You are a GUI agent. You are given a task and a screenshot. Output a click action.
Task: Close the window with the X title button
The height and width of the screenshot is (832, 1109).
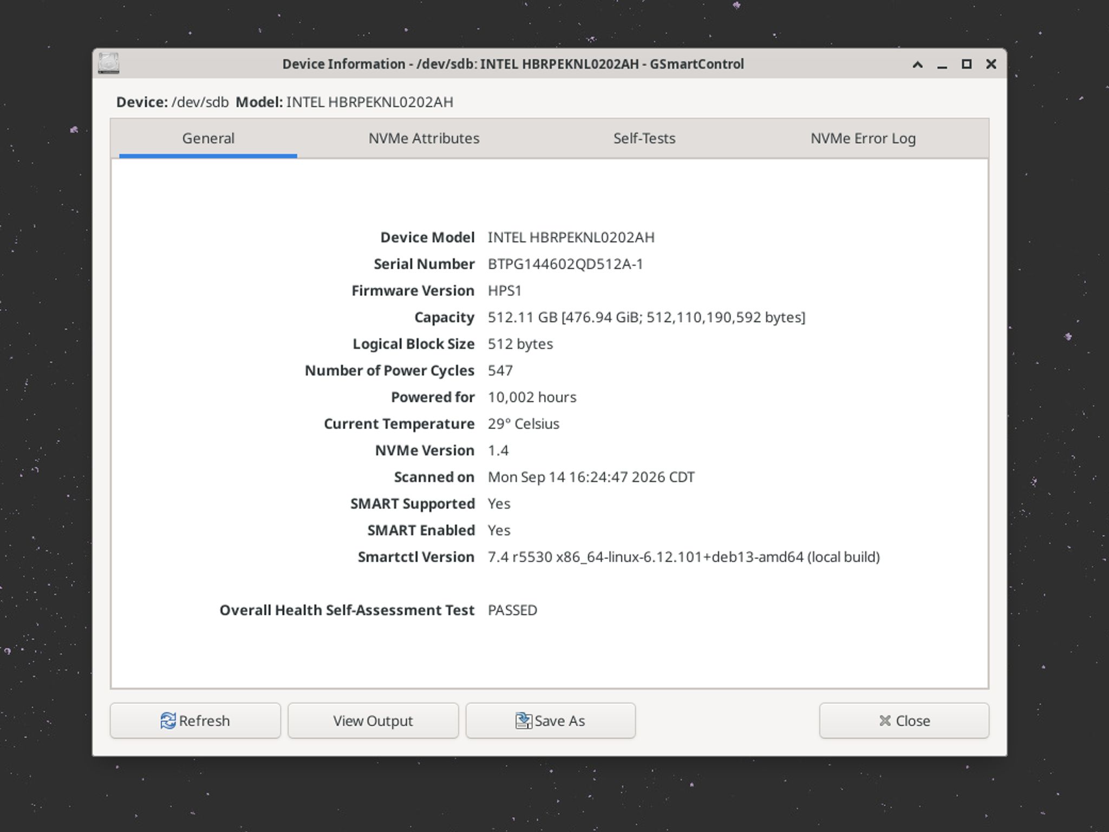point(991,64)
